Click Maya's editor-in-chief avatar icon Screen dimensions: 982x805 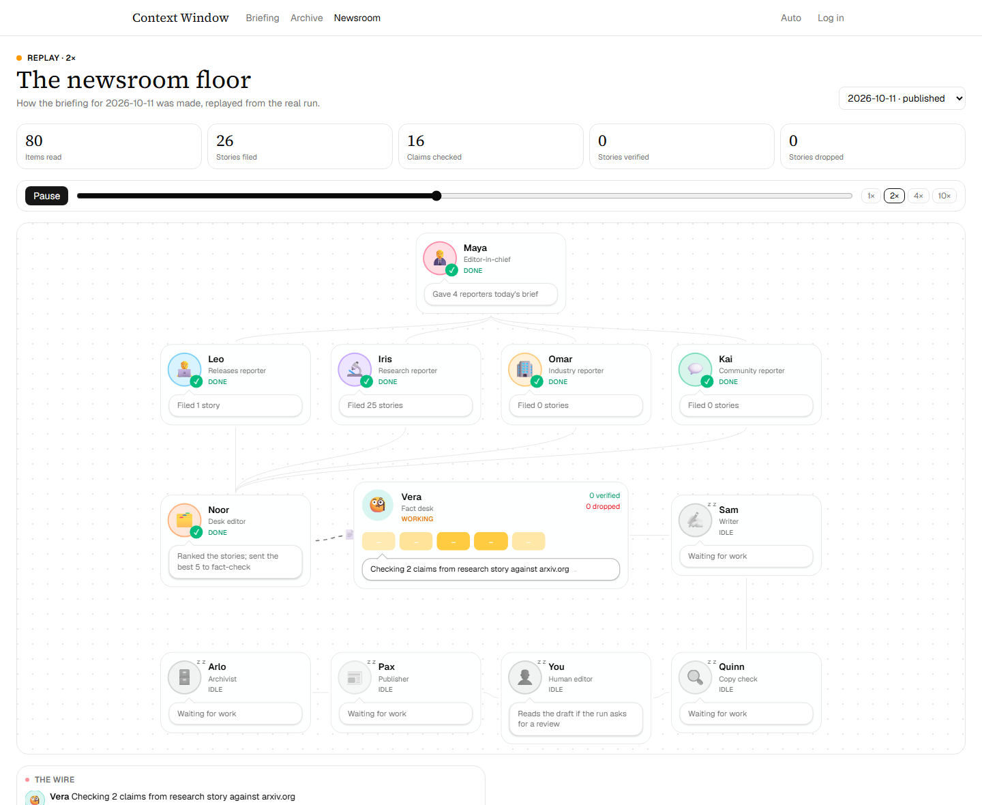tap(440, 258)
